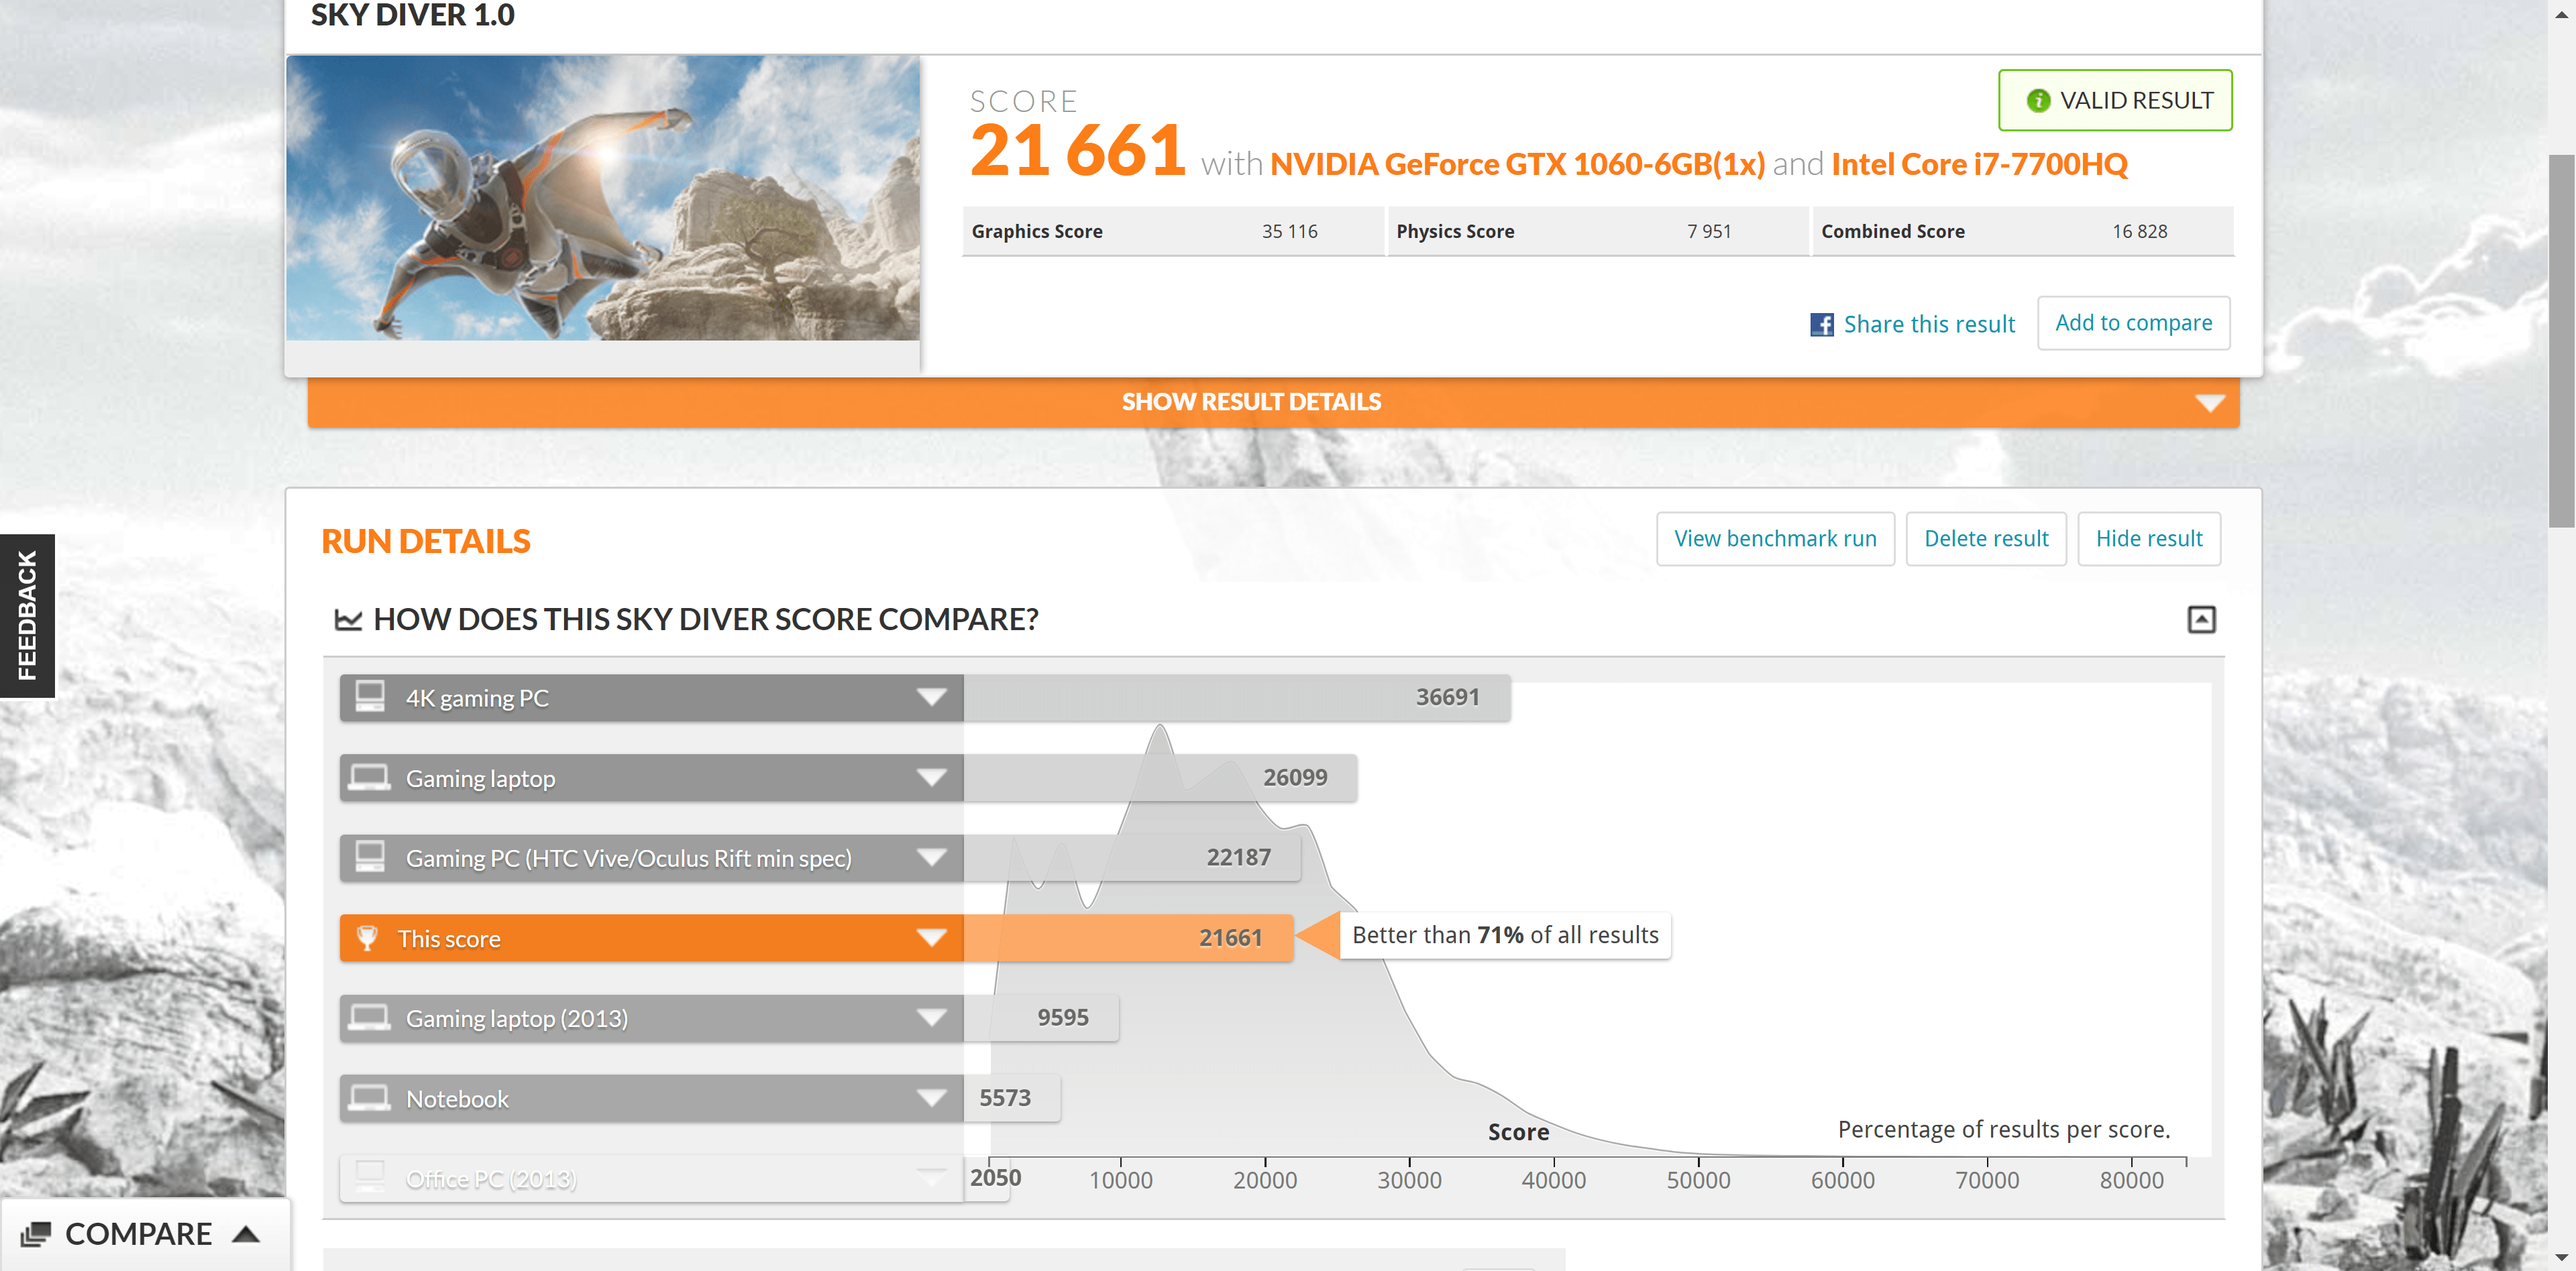Expand the 4K gaming PC dropdown arrow

coord(931,697)
